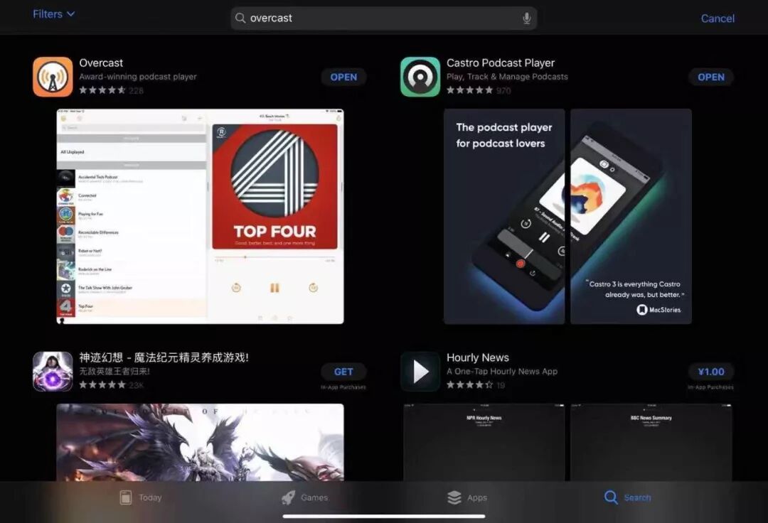Select the Overcast app title
The width and height of the screenshot is (768, 523).
101,63
